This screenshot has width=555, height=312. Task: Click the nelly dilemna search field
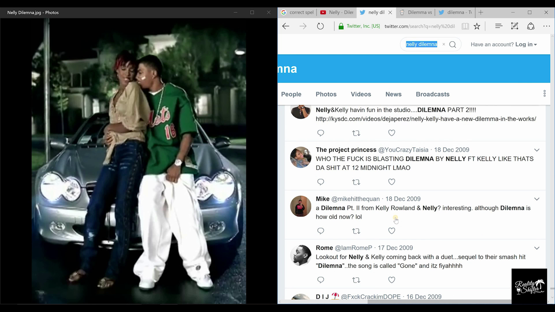click(421, 45)
